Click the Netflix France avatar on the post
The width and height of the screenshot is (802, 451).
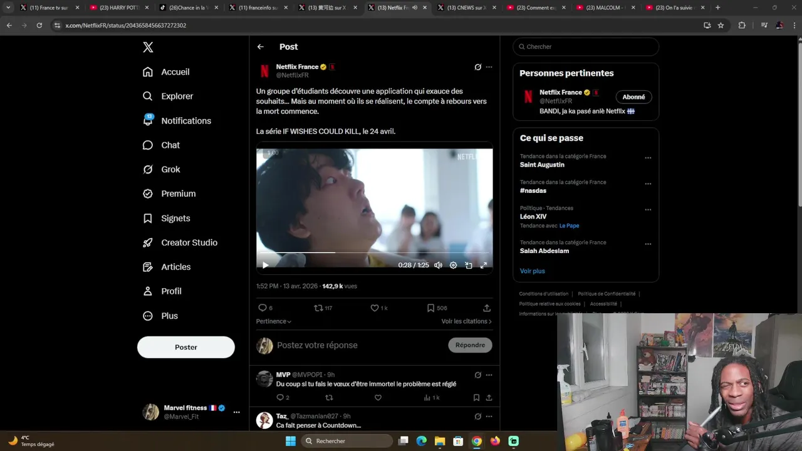(265, 71)
